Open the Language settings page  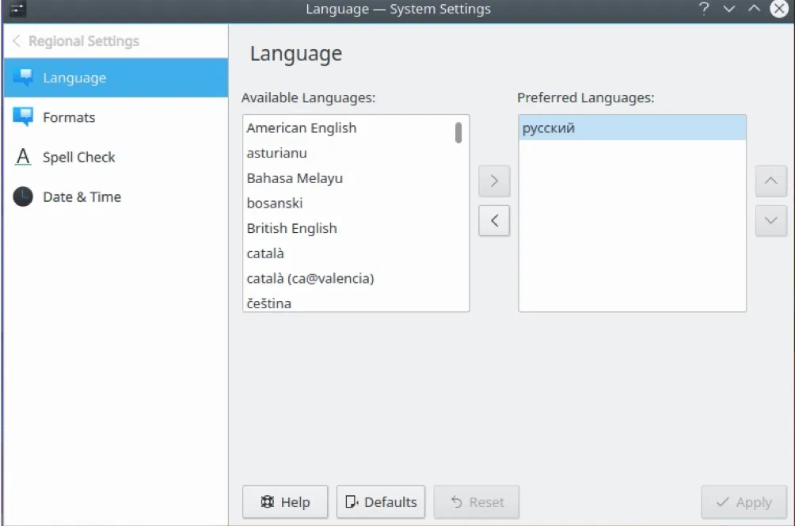coord(116,78)
